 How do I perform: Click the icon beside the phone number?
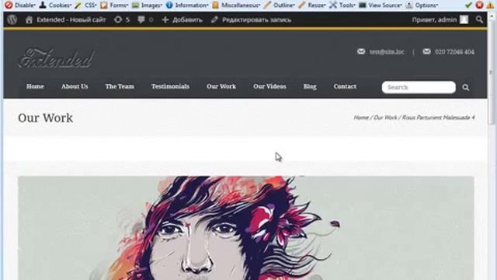click(426, 51)
